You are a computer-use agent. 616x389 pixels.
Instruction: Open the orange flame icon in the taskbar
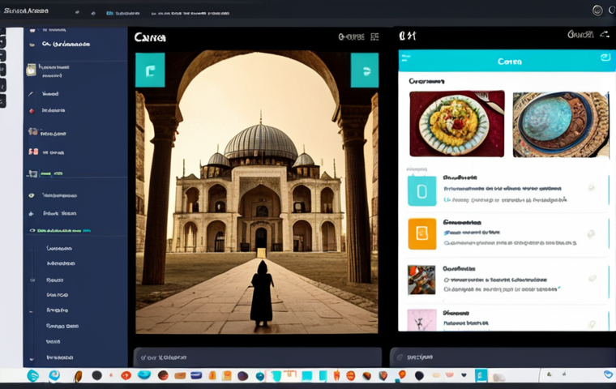[x=336, y=376]
